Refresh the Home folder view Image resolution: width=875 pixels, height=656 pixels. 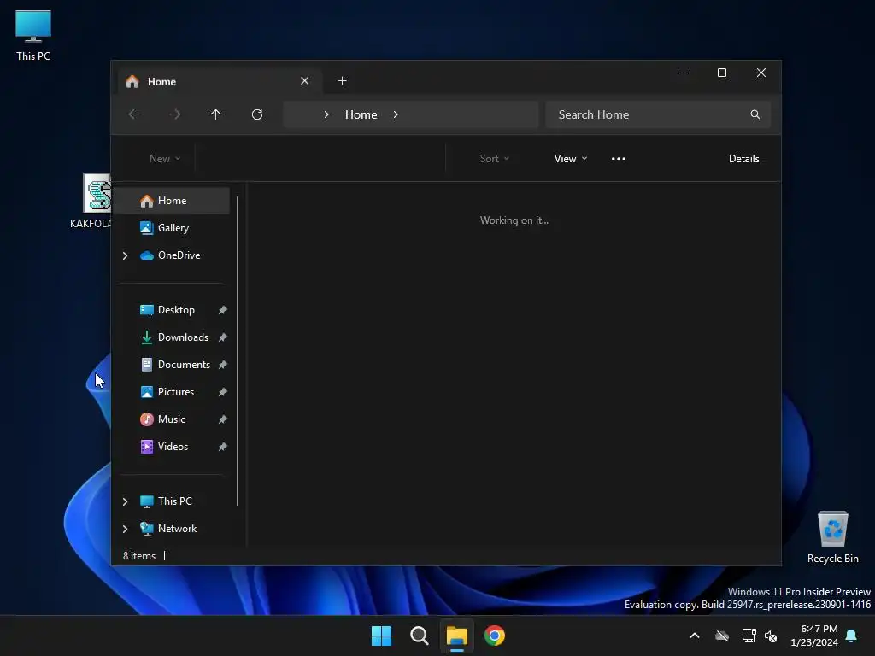coord(256,114)
